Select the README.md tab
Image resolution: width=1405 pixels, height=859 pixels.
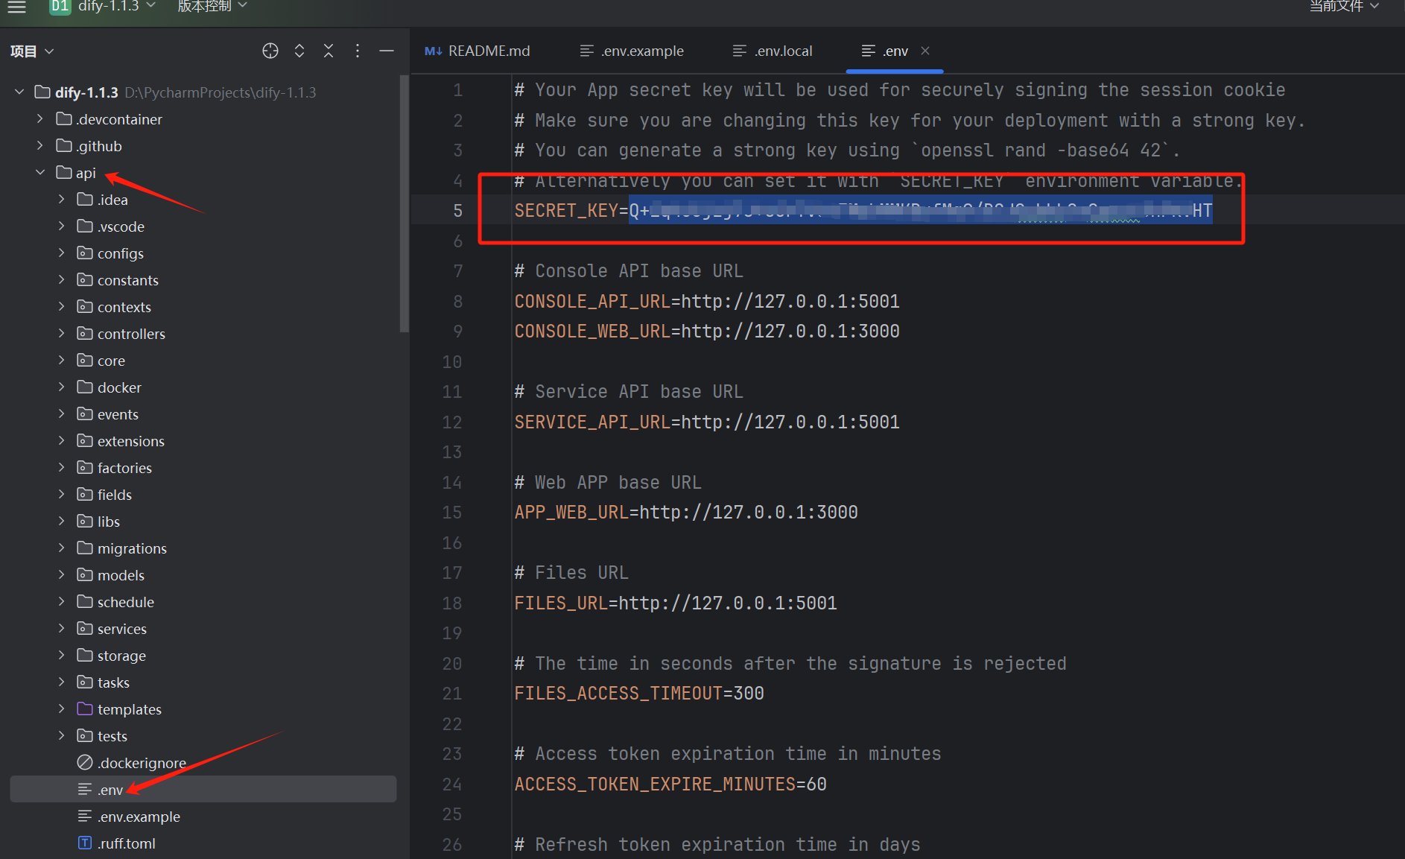coord(489,51)
